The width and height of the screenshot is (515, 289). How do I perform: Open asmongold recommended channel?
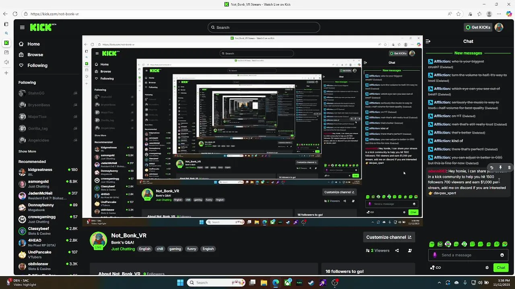click(48, 184)
